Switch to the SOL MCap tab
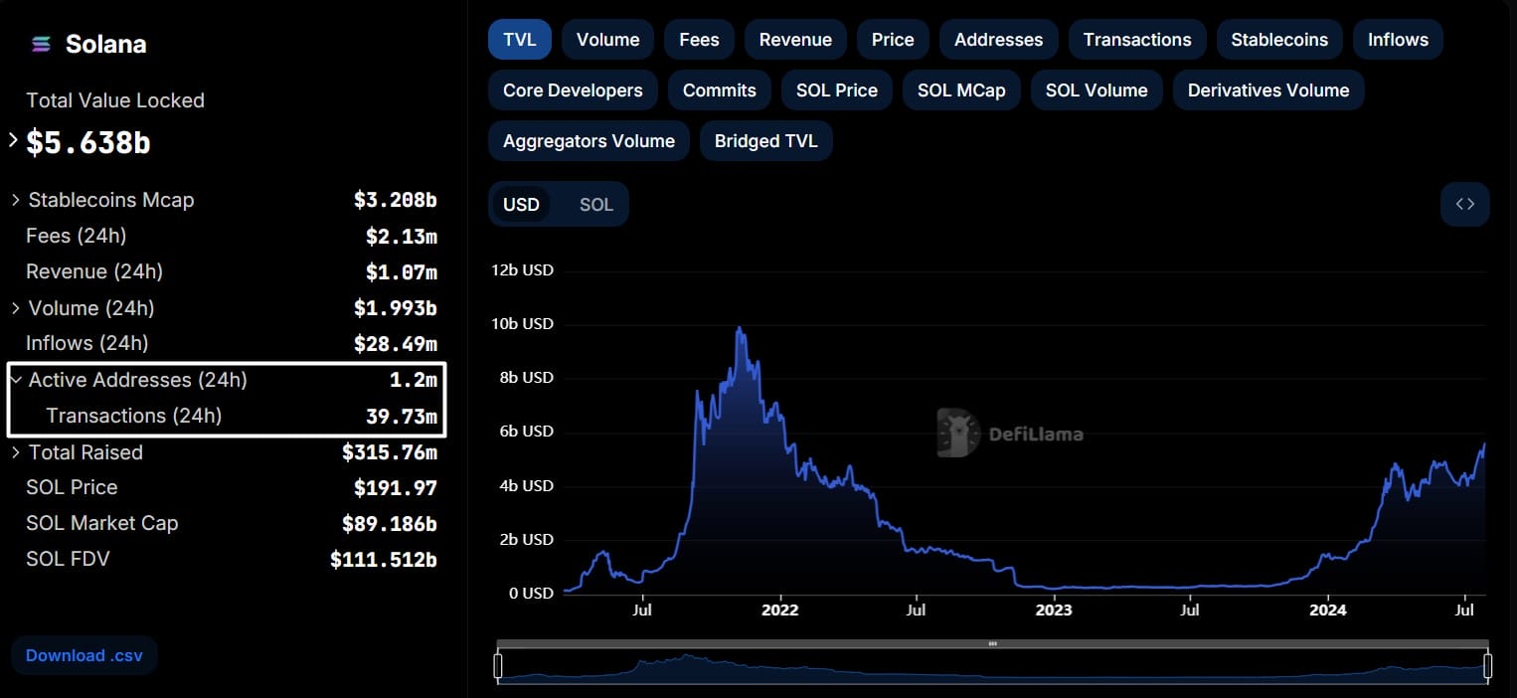The image size is (1517, 698). pos(961,89)
